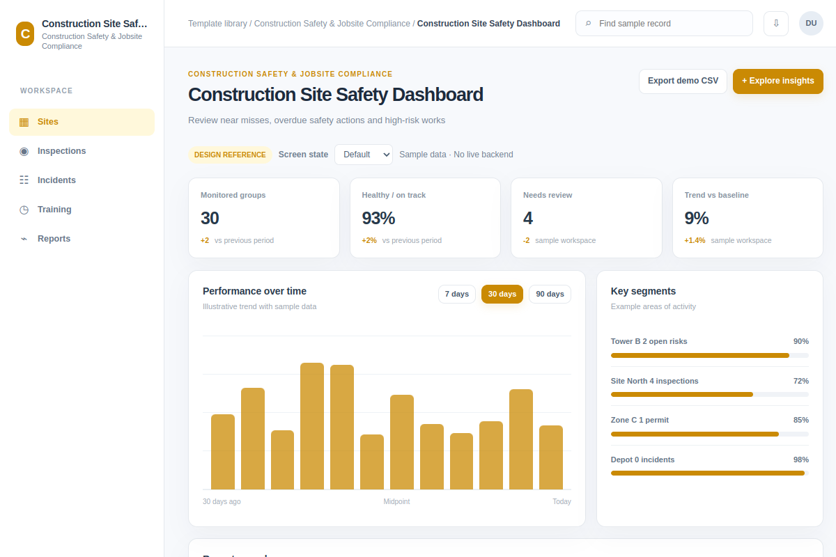Click the 'Key segments' heading
Viewport: 836px width, 557px height.
(x=643, y=291)
